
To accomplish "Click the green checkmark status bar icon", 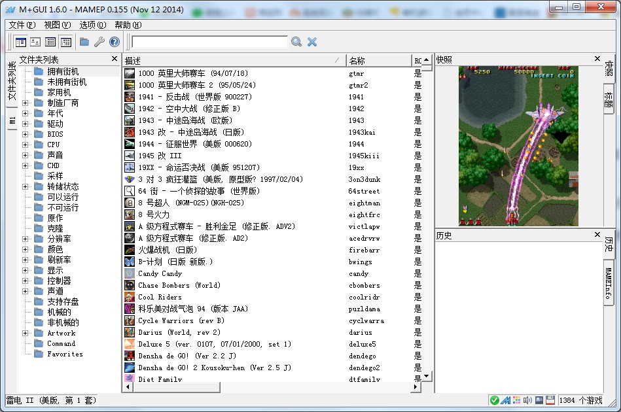I will point(494,400).
